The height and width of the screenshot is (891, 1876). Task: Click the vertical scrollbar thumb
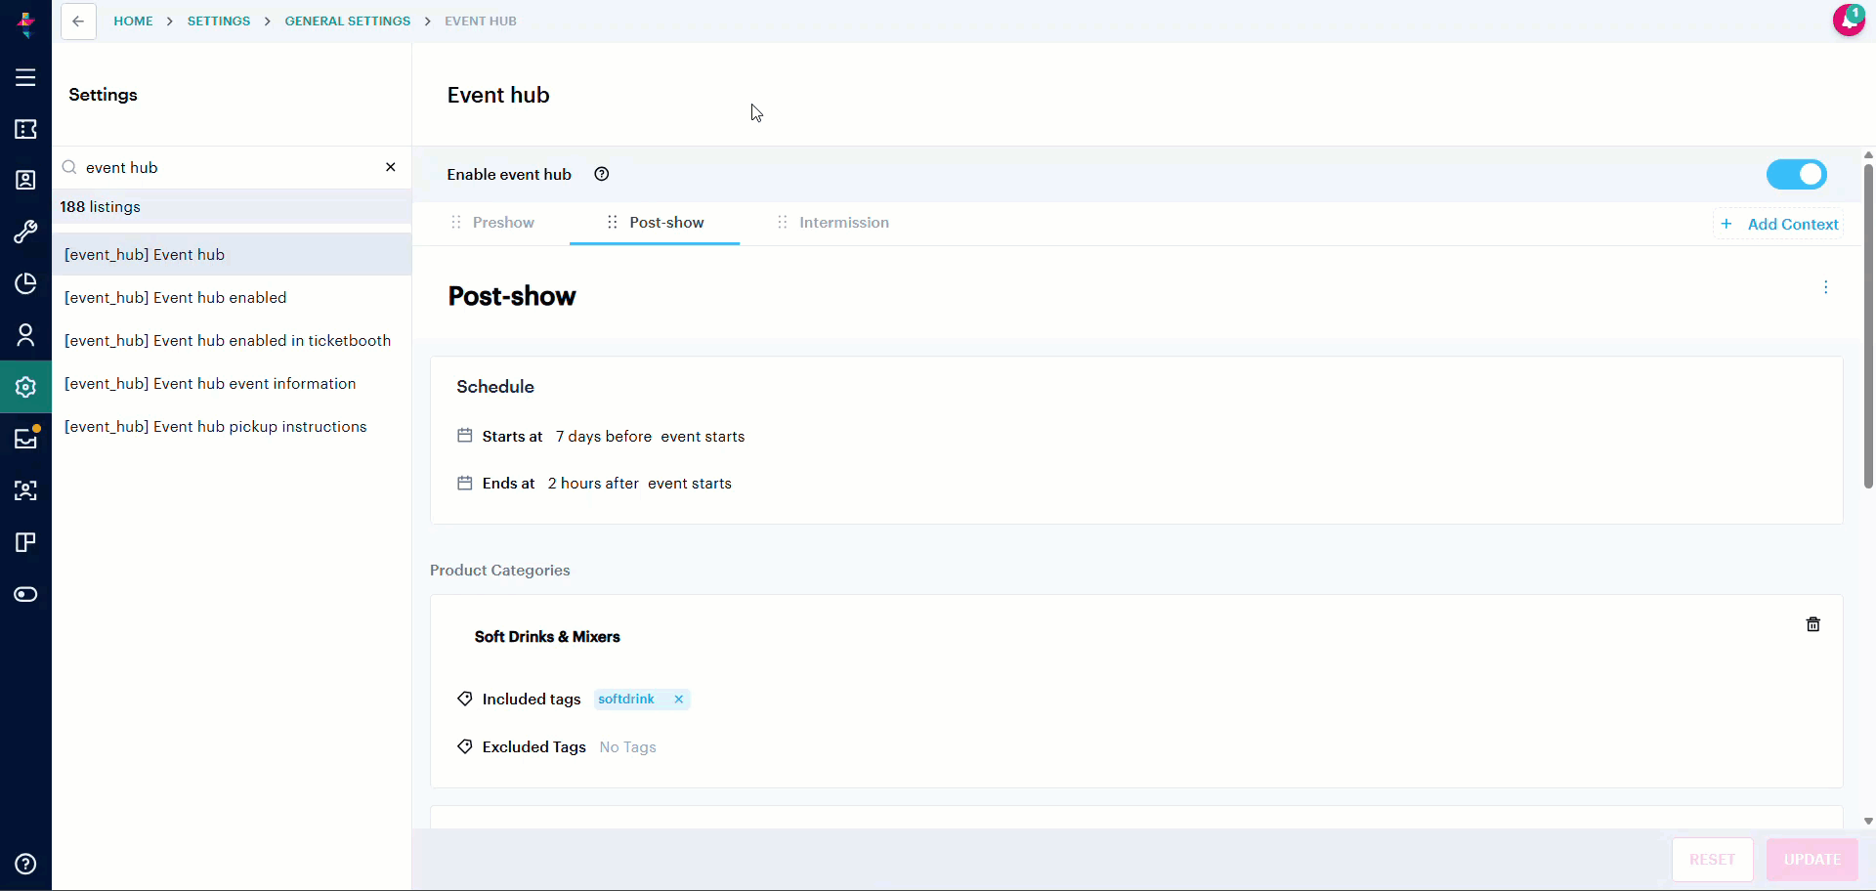[1868, 325]
